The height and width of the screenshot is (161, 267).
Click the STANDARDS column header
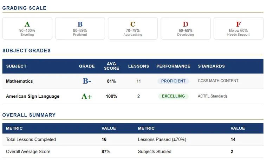pos(211,66)
